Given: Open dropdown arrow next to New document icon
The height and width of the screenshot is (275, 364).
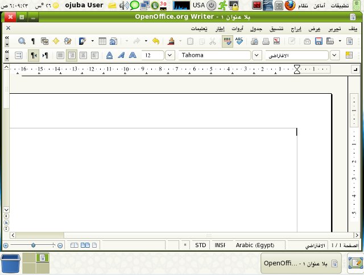Looking at the screenshot, I should 340,41.
